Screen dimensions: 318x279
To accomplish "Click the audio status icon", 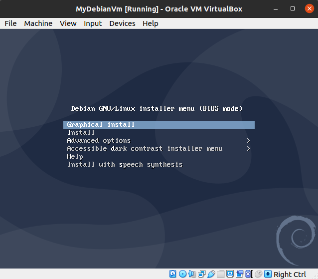I will click(192, 274).
